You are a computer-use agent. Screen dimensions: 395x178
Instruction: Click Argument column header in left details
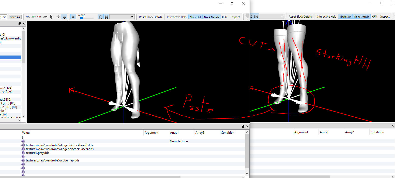click(x=156, y=133)
